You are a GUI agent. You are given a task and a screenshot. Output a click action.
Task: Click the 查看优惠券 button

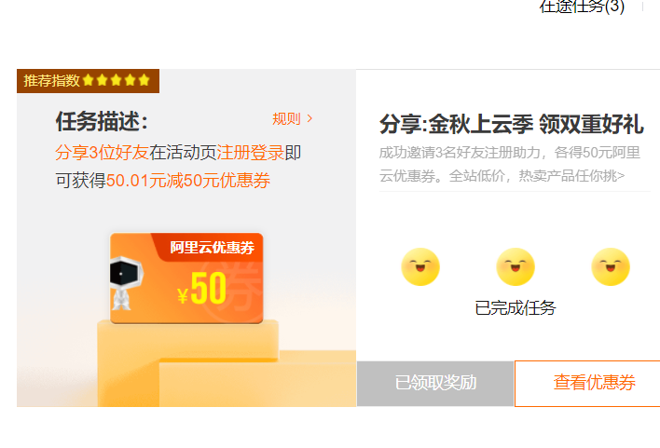[594, 383]
